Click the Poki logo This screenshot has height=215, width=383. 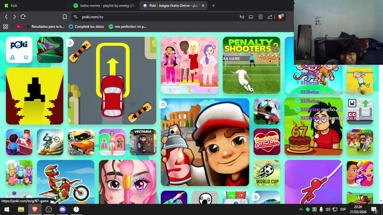point(19,45)
